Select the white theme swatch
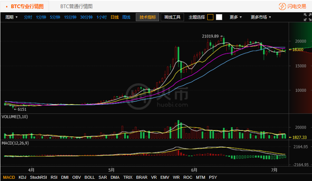This screenshot has width=312, height=181. point(219,17)
